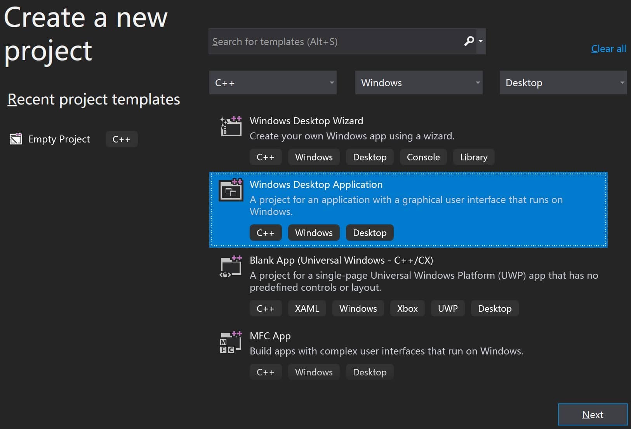The image size is (631, 429).
Task: Click the Clear all filters link
Action: tap(608, 49)
